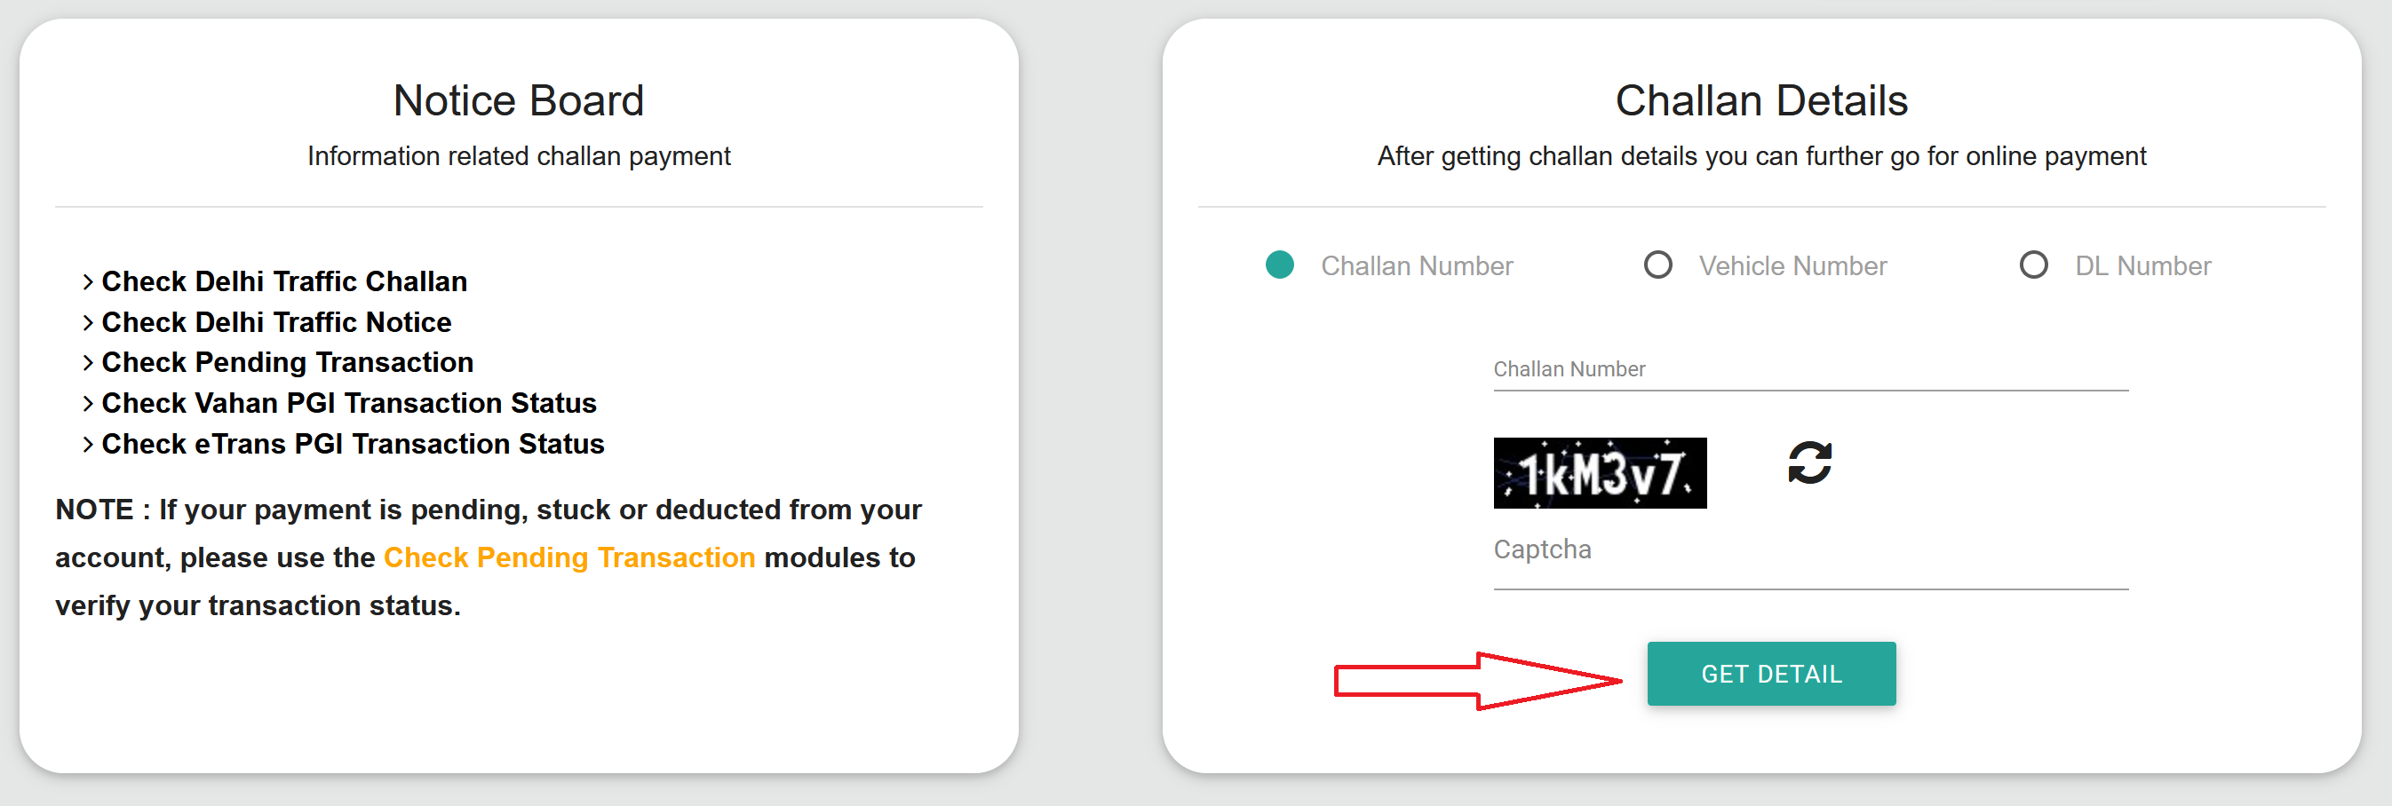This screenshot has height=806, width=2392.
Task: Open Check Delhi Traffic Notice link
Action: coord(277,322)
